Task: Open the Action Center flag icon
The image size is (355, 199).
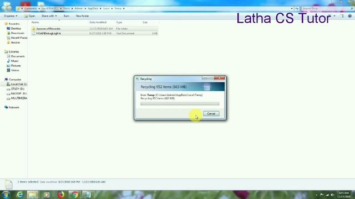Action: (322, 195)
